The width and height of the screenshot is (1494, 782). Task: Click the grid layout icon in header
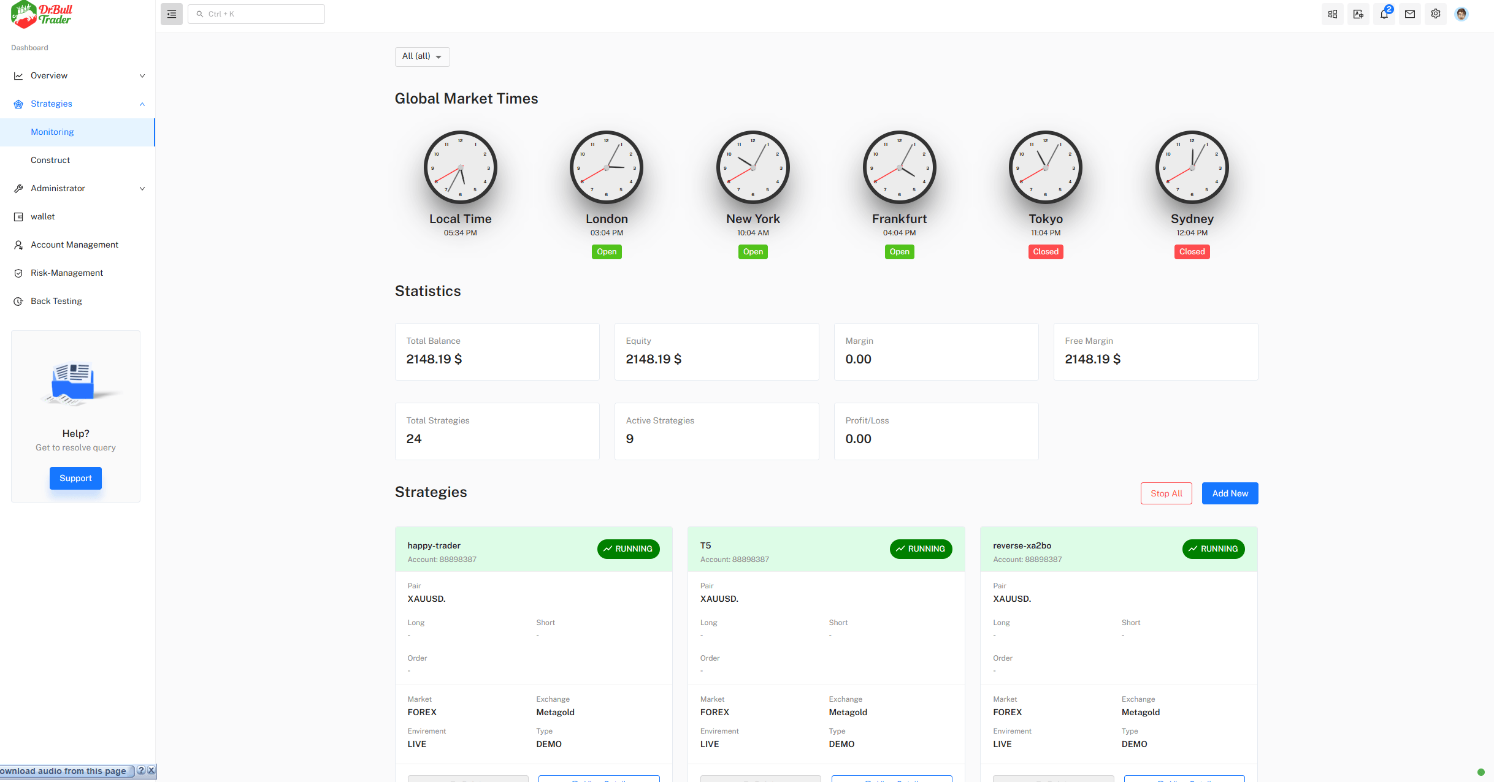1333,14
